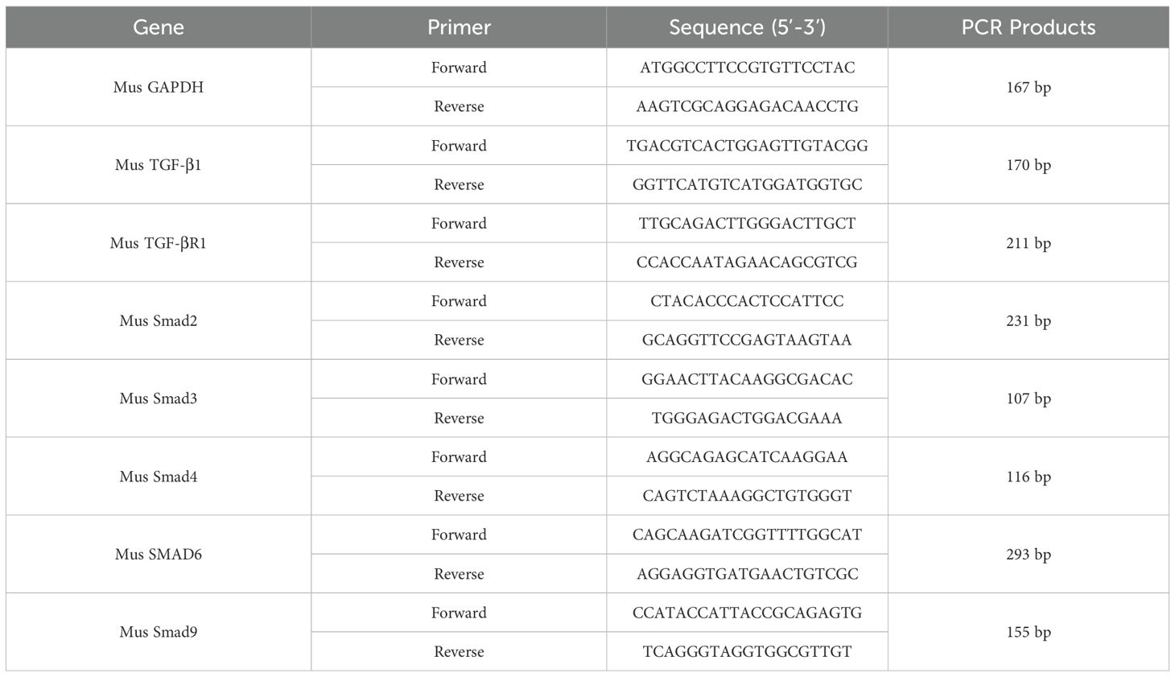The height and width of the screenshot is (677, 1175).
Task: Click the Mus Smad4 gene cell
Action: [x=159, y=477]
